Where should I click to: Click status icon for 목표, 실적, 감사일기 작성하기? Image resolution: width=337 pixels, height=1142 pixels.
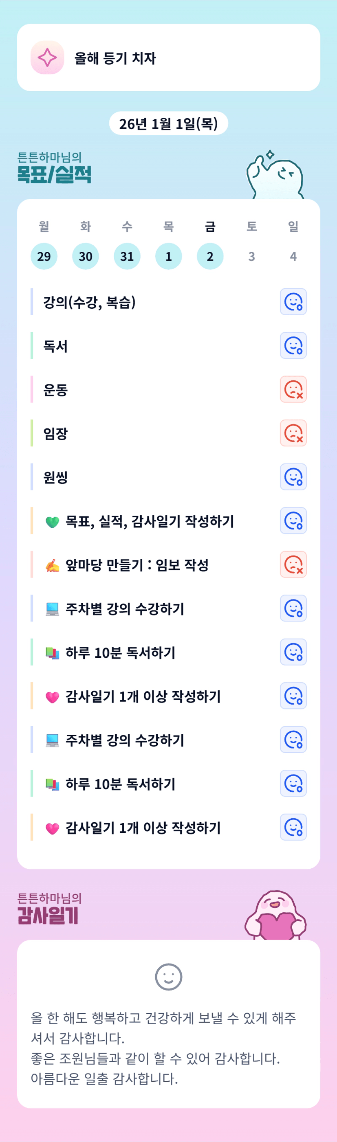click(293, 520)
